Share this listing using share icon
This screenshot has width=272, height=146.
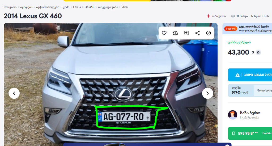click(197, 33)
